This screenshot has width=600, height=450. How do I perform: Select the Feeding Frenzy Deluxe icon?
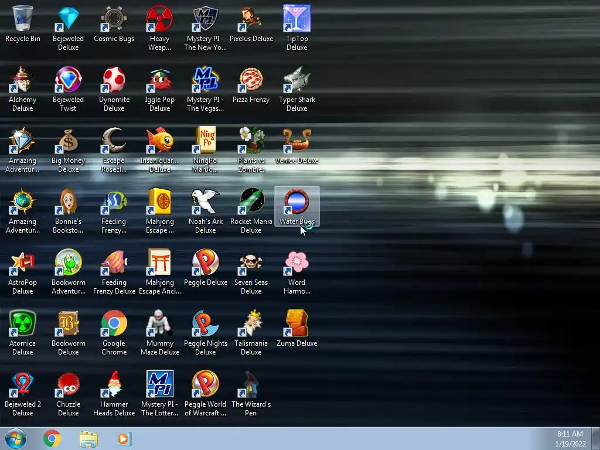point(114,262)
